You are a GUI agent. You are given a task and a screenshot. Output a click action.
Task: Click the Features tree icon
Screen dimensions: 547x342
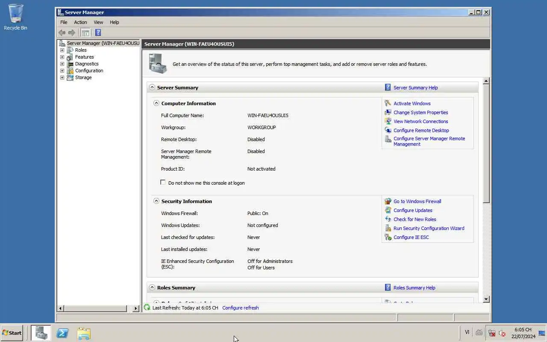[70, 57]
